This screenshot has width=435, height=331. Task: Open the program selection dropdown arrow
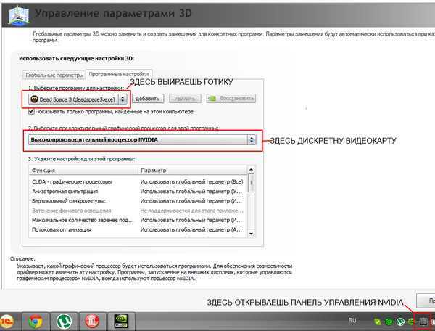point(123,99)
